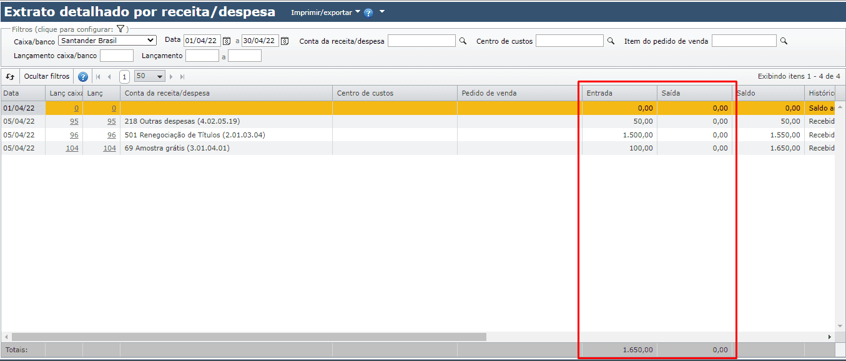Select the row 218 Outras despesas (4.02.05.19)
The image size is (846, 361).
[x=418, y=121]
